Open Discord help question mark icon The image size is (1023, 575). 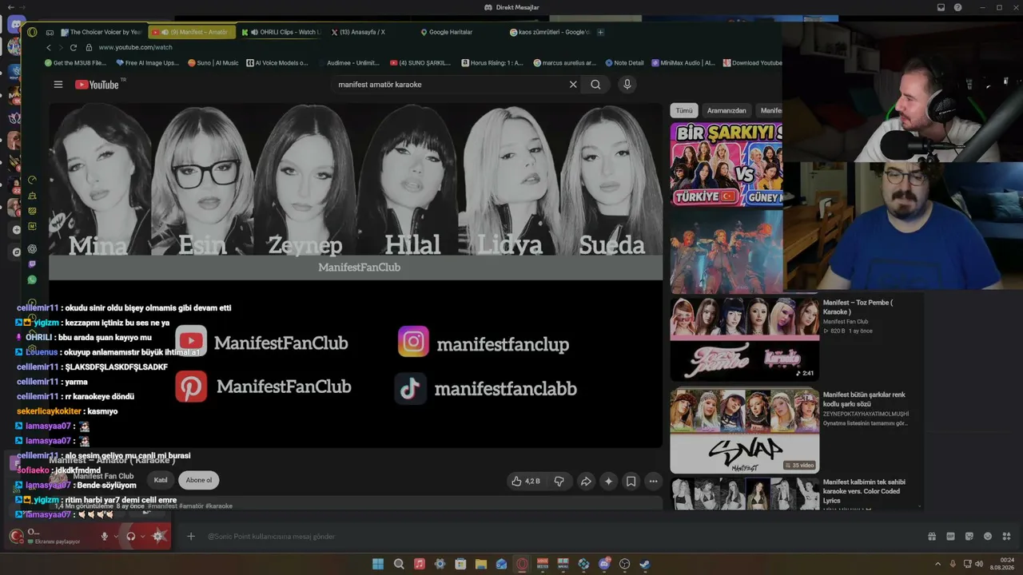tap(957, 7)
